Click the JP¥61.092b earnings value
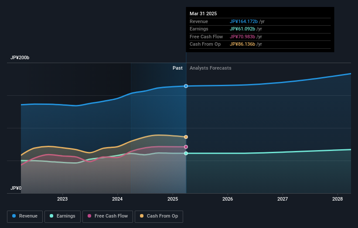The width and height of the screenshot is (358, 228). 242,29
